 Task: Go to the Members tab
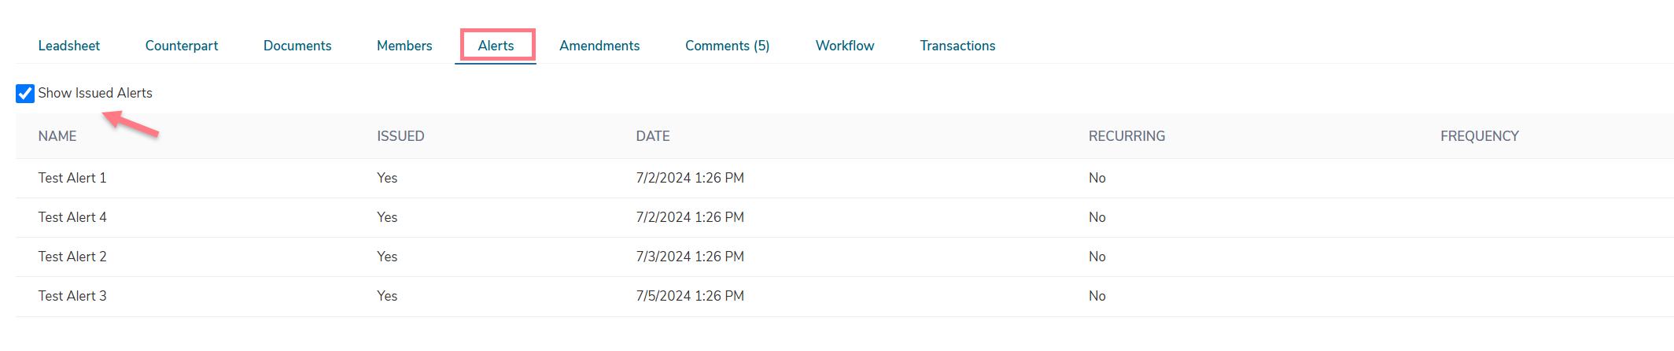pos(404,46)
